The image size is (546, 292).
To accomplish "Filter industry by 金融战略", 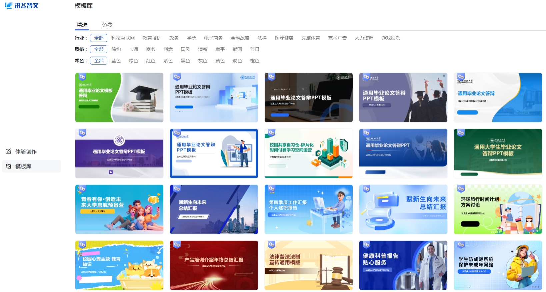I will pyautogui.click(x=240, y=38).
